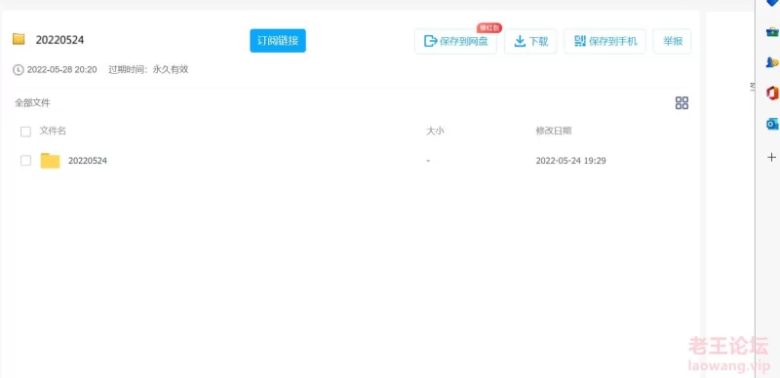Sort by 修改日期 column header
The width and height of the screenshot is (780, 378).
[553, 131]
